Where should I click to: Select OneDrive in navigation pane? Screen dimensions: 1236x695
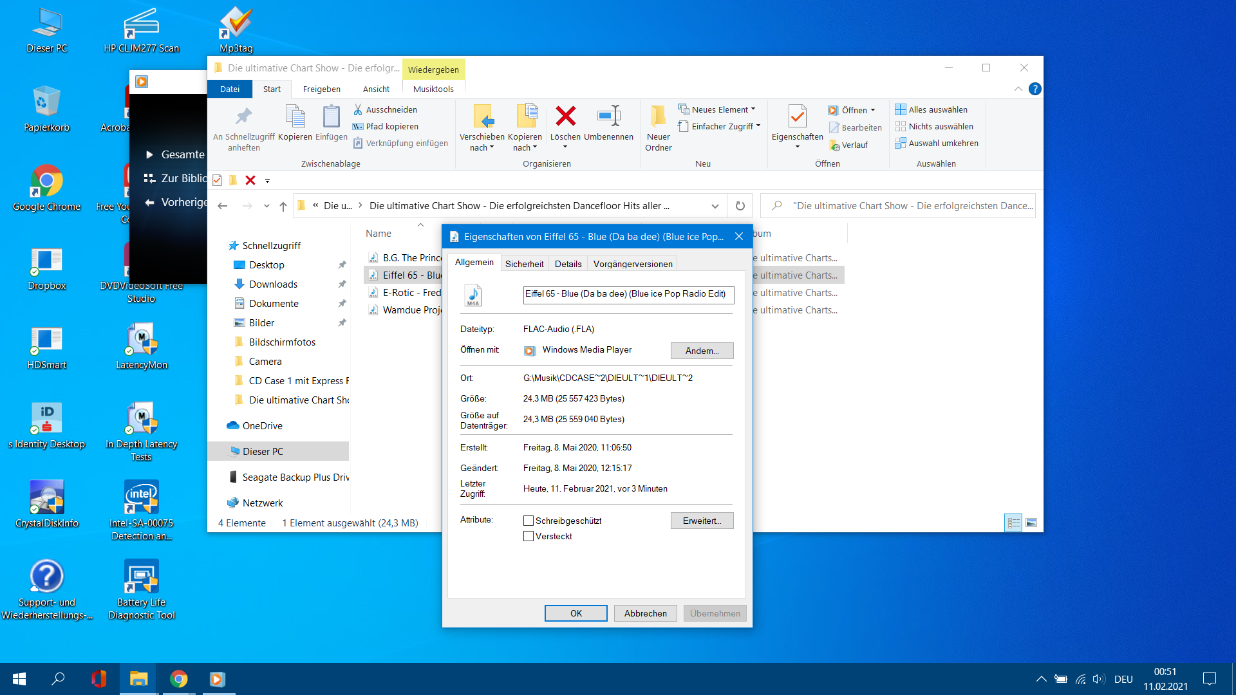coord(263,426)
